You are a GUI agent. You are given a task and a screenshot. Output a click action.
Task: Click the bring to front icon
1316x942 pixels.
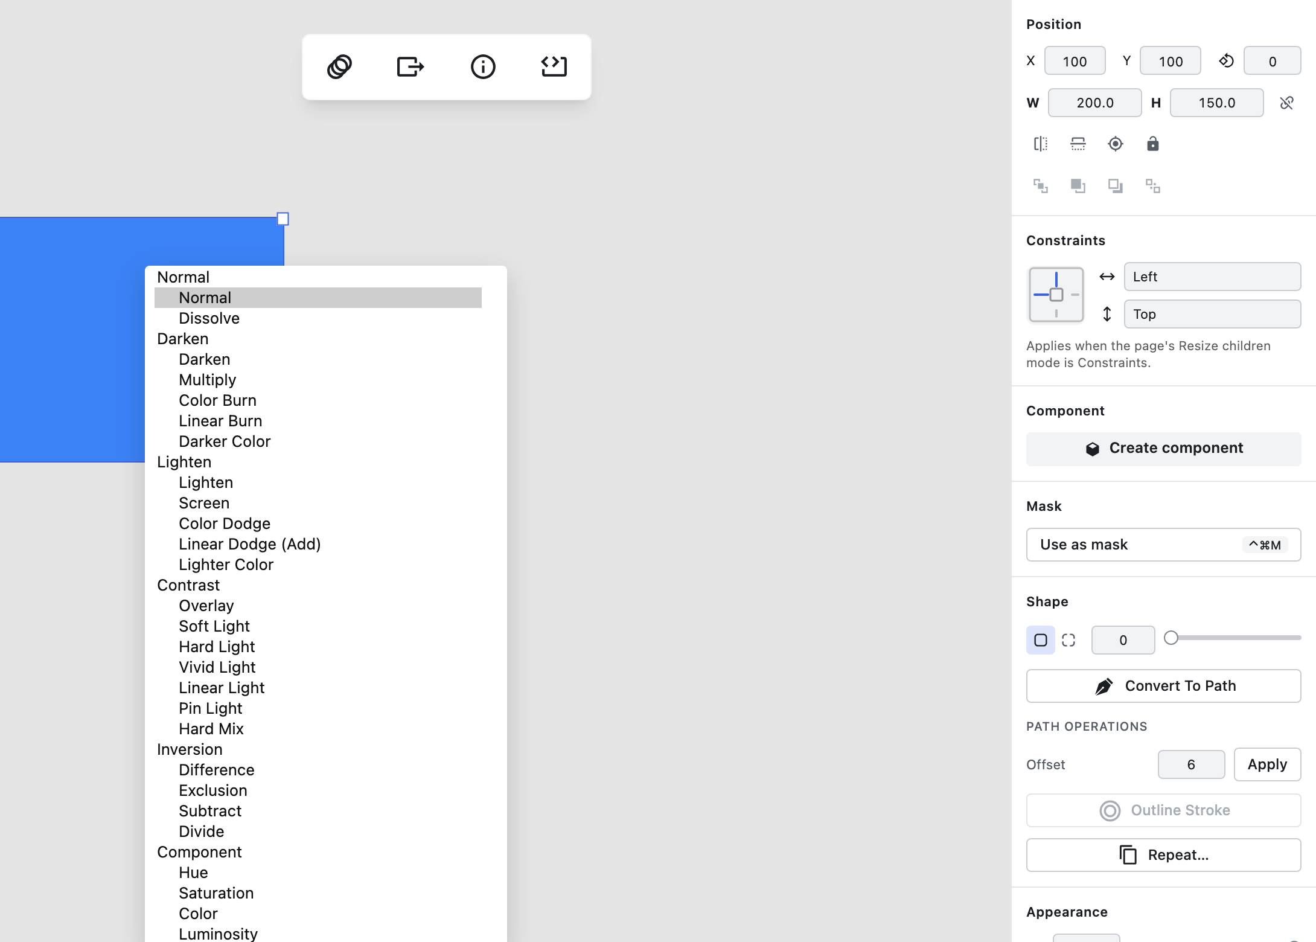[x=1041, y=186]
